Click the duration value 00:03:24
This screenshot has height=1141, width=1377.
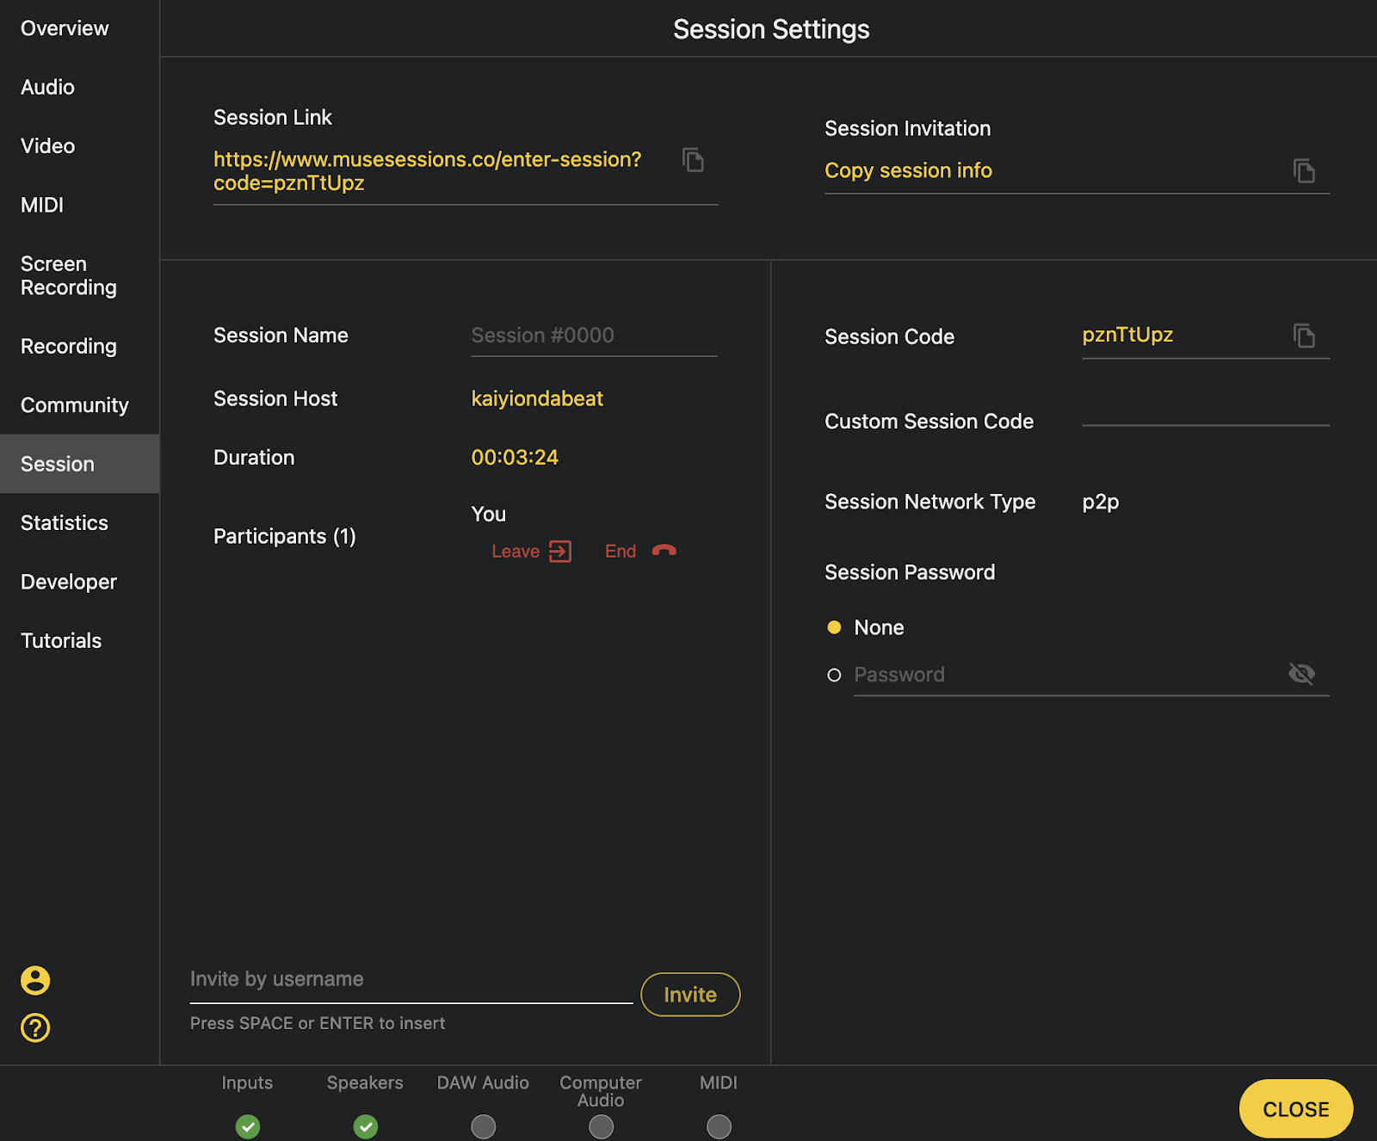[515, 457]
